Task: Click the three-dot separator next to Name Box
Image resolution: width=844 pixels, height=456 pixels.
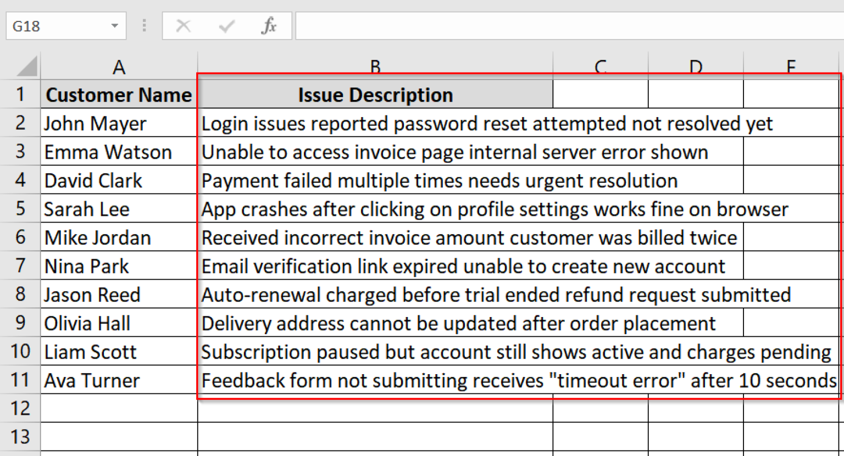Action: 144,25
